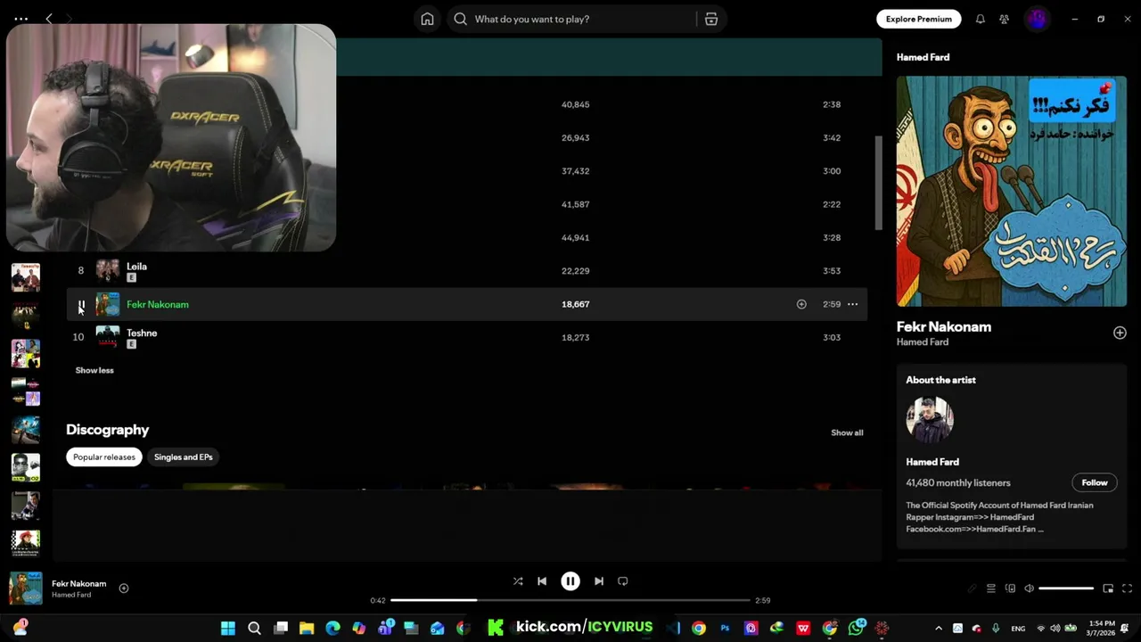Image resolution: width=1141 pixels, height=642 pixels.
Task: Open the play queue
Action: 990,588
